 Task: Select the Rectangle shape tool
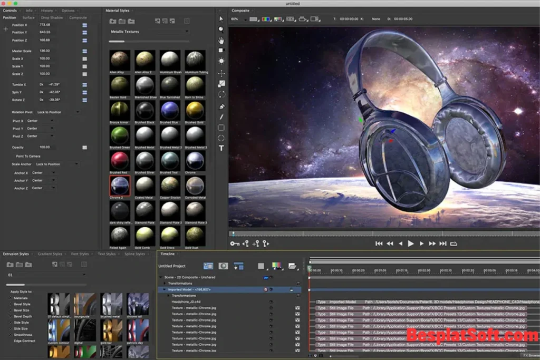click(221, 128)
